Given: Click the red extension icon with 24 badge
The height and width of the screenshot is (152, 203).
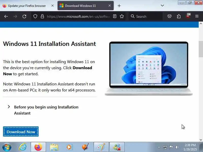Looking at the screenshot, I should (x=188, y=16).
